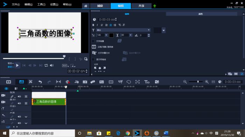Align title to top-center position arrow

click(x=100, y=68)
